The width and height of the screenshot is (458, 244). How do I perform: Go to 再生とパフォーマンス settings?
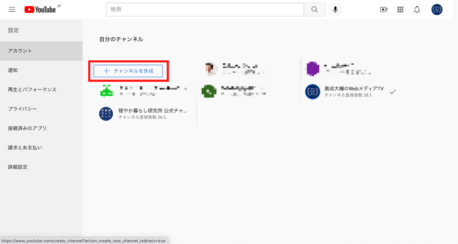tap(32, 90)
